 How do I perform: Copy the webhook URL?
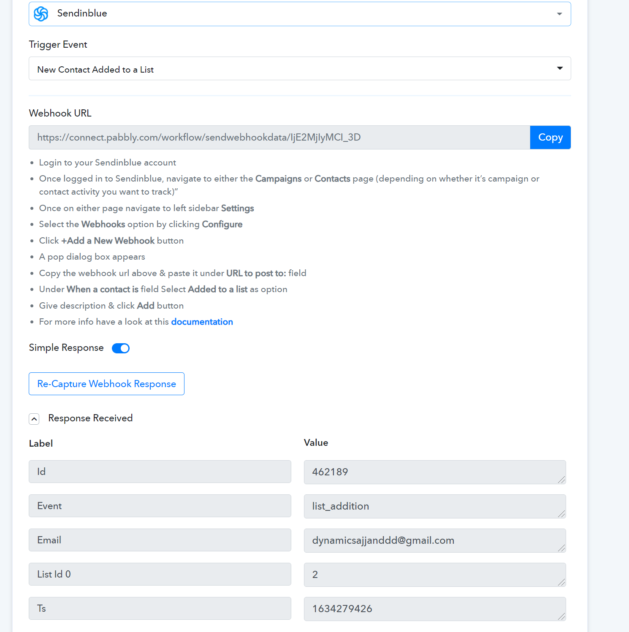tap(550, 137)
